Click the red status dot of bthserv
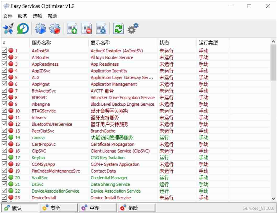 coord(11,117)
